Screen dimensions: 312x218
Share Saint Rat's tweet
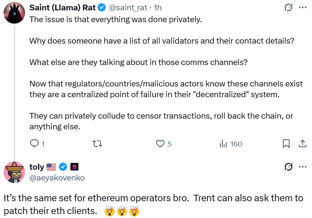tap(302, 144)
